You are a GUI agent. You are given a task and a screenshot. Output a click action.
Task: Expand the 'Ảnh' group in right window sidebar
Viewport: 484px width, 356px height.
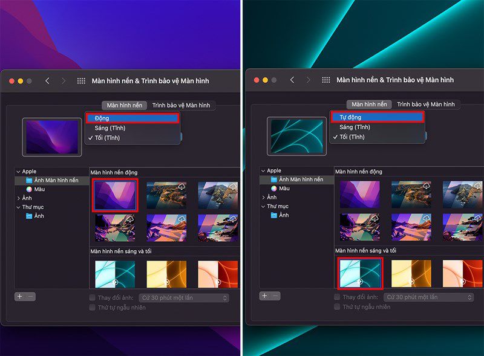click(x=263, y=197)
